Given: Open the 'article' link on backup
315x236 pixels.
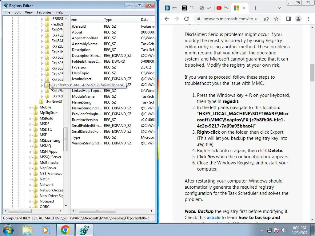Looking at the screenshot, I should [x=213, y=218].
